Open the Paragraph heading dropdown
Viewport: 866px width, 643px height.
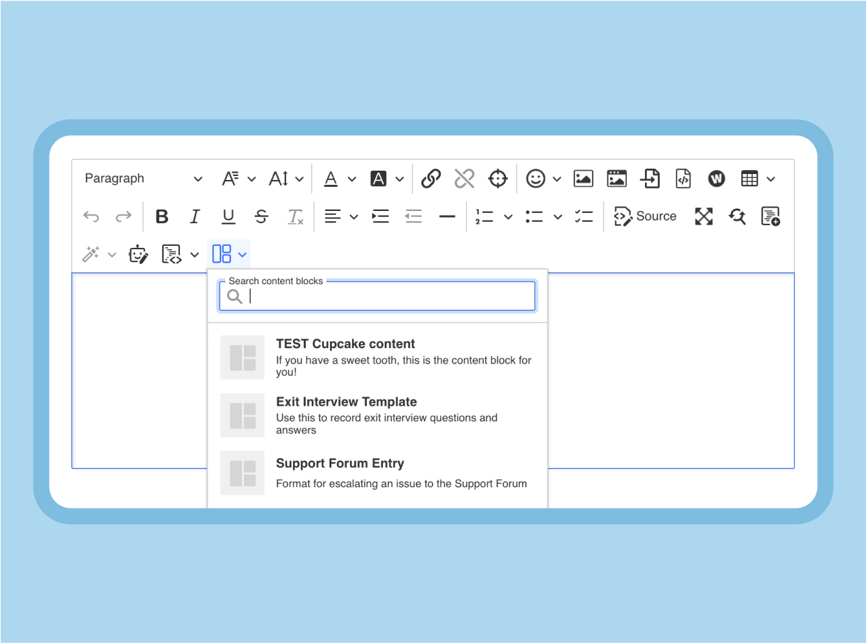143,179
